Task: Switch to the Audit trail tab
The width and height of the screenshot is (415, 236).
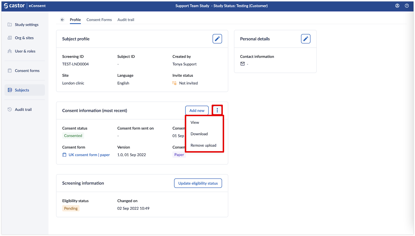Action: click(x=126, y=20)
